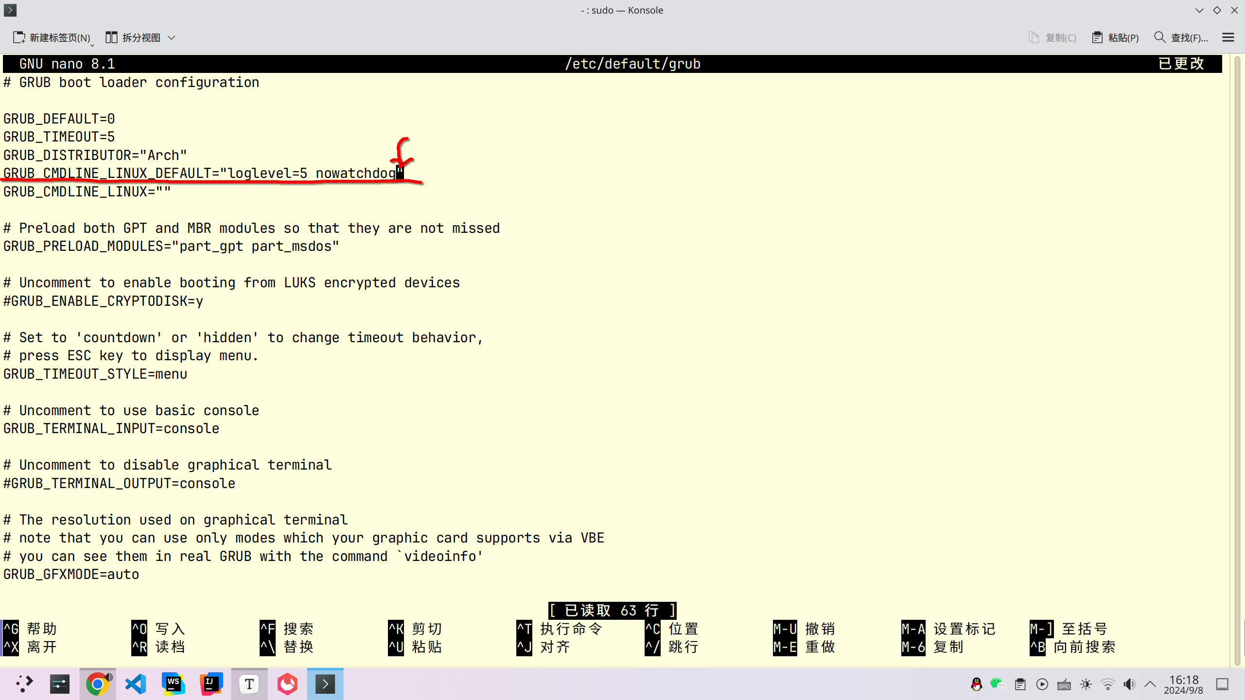Open WebStorm from the taskbar
The width and height of the screenshot is (1245, 700).
pos(173,684)
